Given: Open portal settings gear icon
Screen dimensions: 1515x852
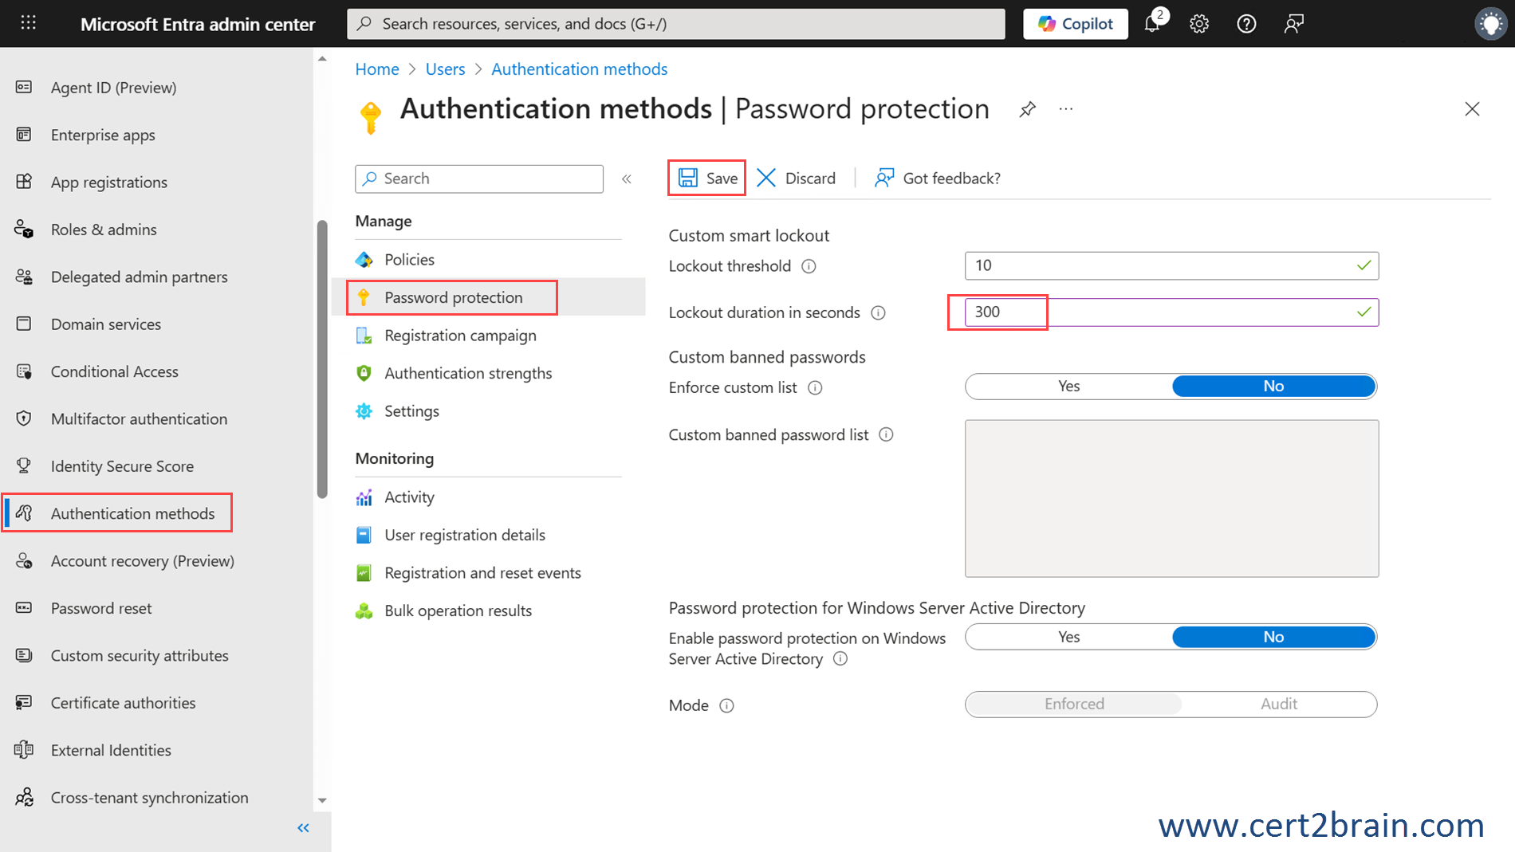Looking at the screenshot, I should (x=1199, y=24).
